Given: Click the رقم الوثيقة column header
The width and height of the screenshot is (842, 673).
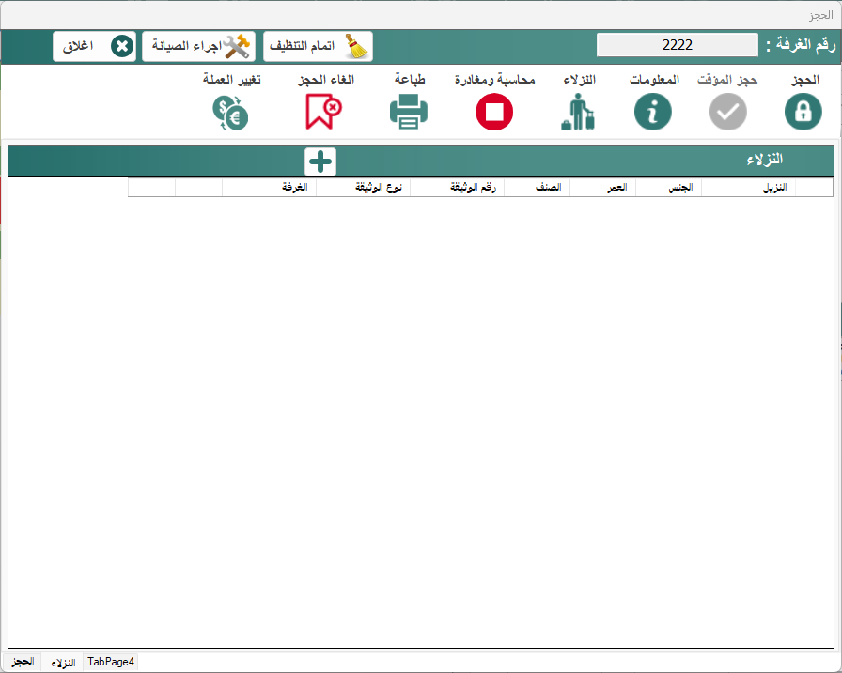Looking at the screenshot, I should click(457, 187).
